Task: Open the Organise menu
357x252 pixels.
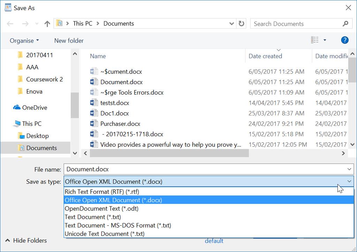Action: point(24,41)
